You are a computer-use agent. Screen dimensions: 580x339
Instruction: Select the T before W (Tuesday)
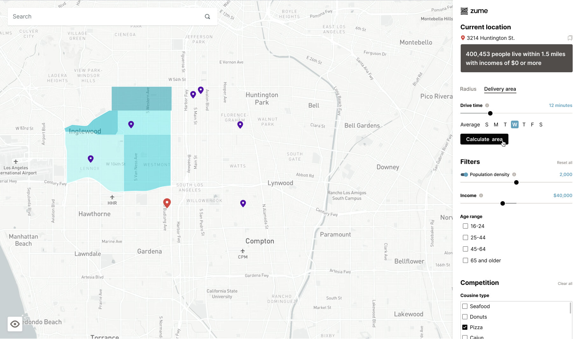(x=505, y=125)
